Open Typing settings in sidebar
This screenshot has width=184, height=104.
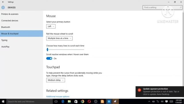[22, 40]
